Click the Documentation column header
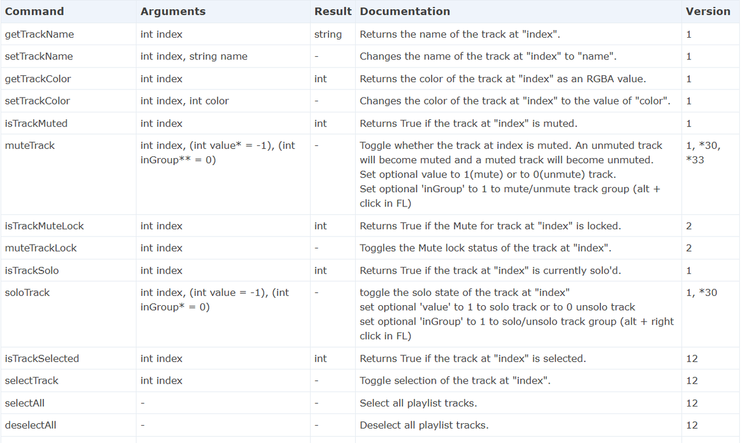The image size is (741, 443). tap(405, 11)
